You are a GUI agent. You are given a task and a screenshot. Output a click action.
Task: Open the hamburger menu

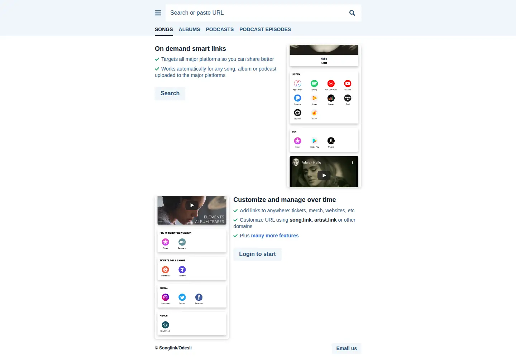point(158,13)
